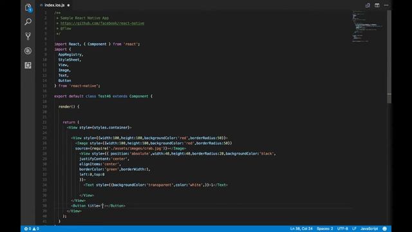
Task: Click the 'left:0,top:0' line
Action: [92, 175]
